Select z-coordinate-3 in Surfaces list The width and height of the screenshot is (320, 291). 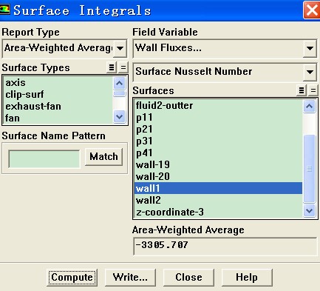218,212
